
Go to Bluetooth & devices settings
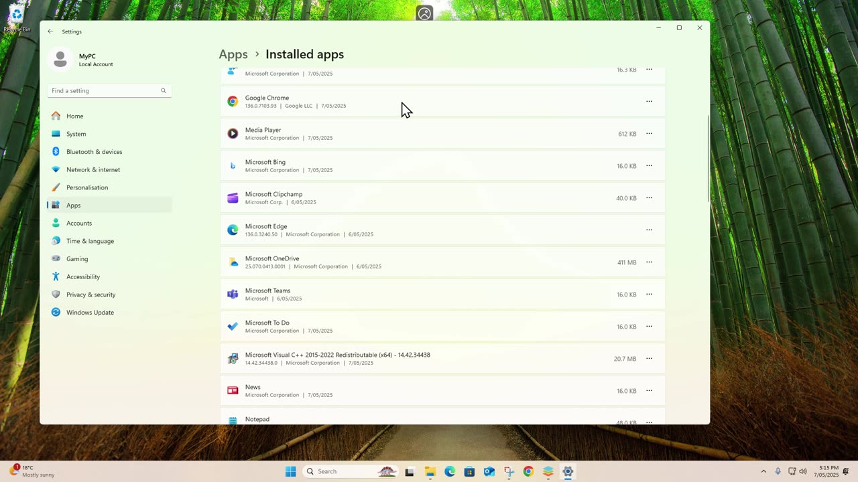[109, 152]
